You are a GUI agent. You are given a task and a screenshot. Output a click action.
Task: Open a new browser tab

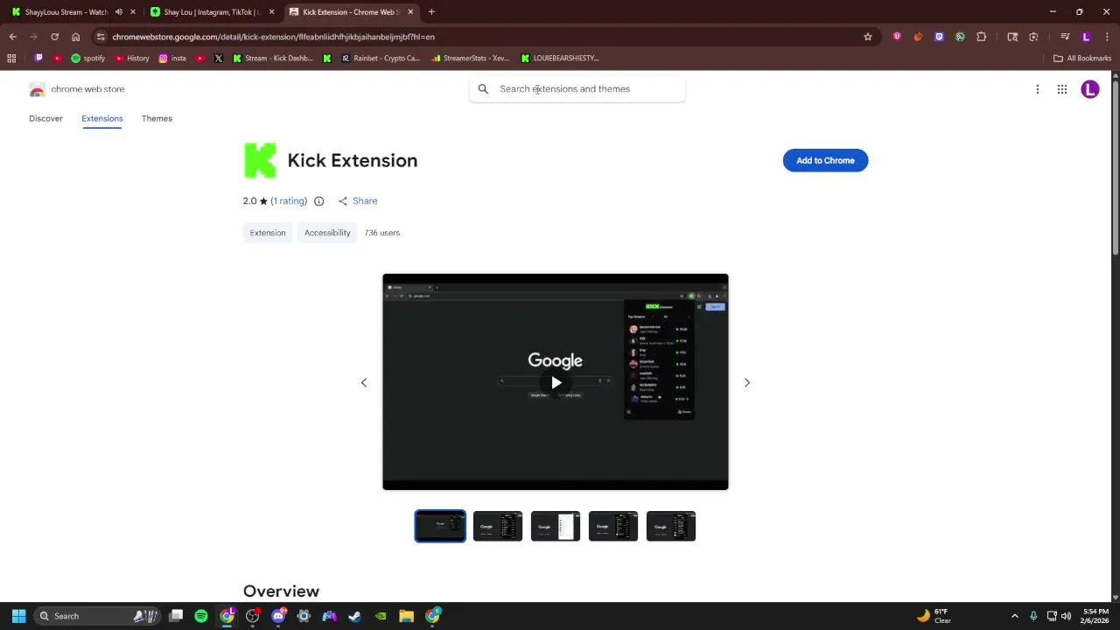[431, 12]
